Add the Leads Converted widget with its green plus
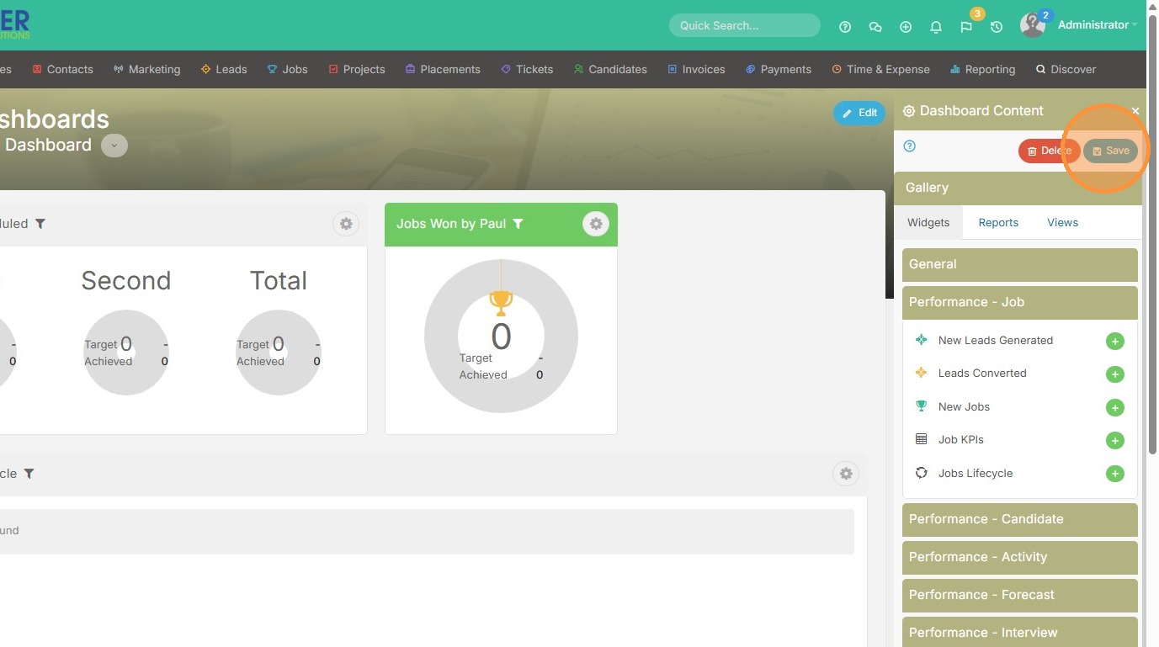This screenshot has width=1159, height=647. coord(1115,374)
